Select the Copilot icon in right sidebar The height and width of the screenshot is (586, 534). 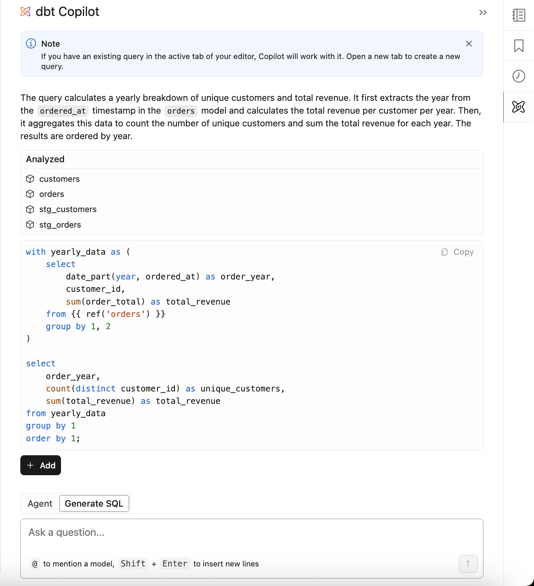pos(518,107)
